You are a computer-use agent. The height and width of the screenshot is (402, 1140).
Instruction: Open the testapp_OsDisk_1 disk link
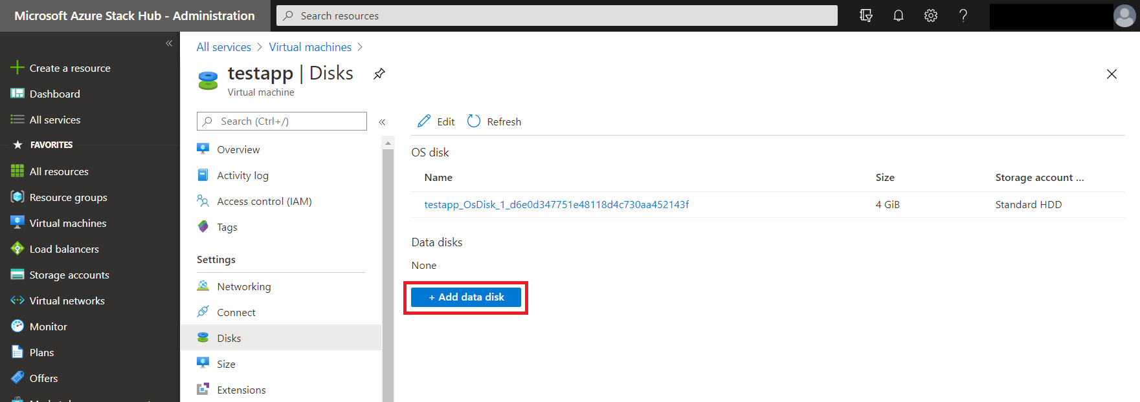tap(556, 204)
